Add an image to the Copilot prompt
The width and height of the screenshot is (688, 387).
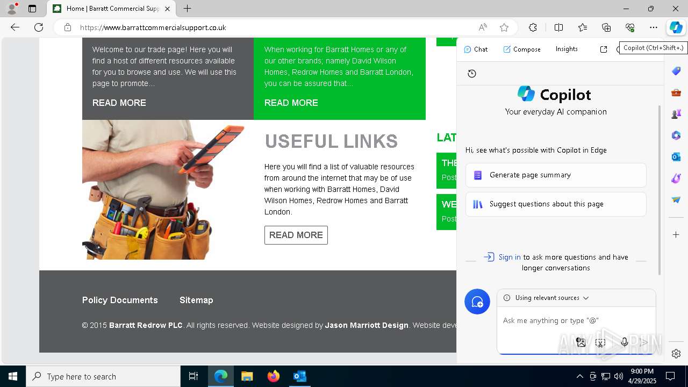click(581, 342)
